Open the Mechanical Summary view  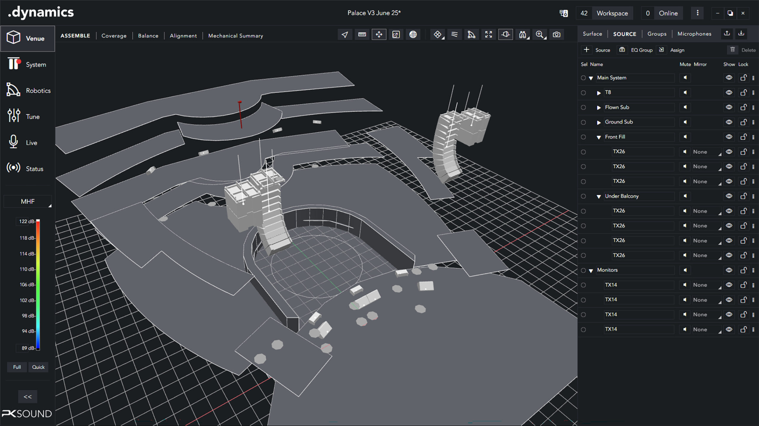pyautogui.click(x=236, y=36)
